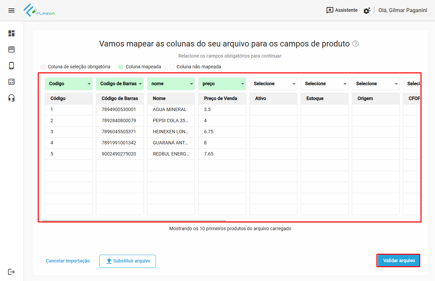435x281 pixels.
Task: Open the settings gears icon
Action: point(367,11)
